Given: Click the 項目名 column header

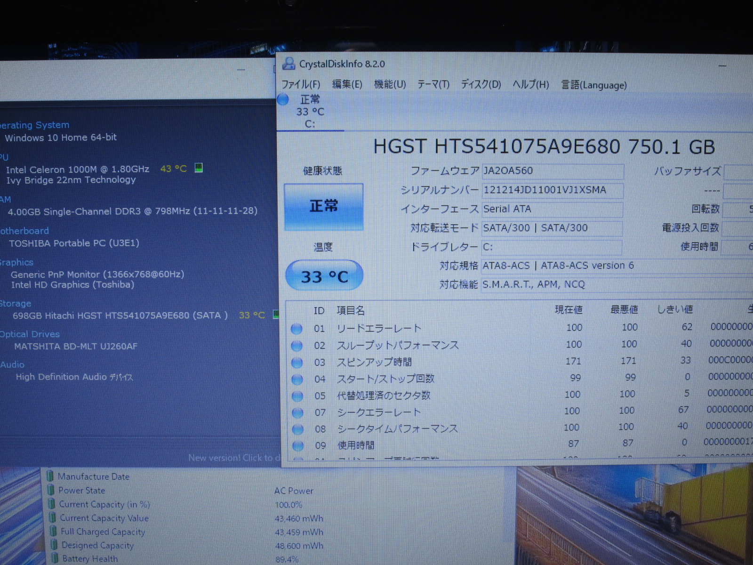Looking at the screenshot, I should click(351, 311).
